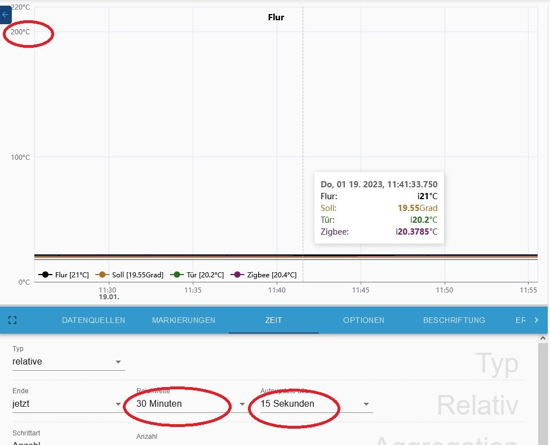Viewport: 550px width, 445px height.
Task: Click the 11:35 time axis label
Action: pos(193,290)
